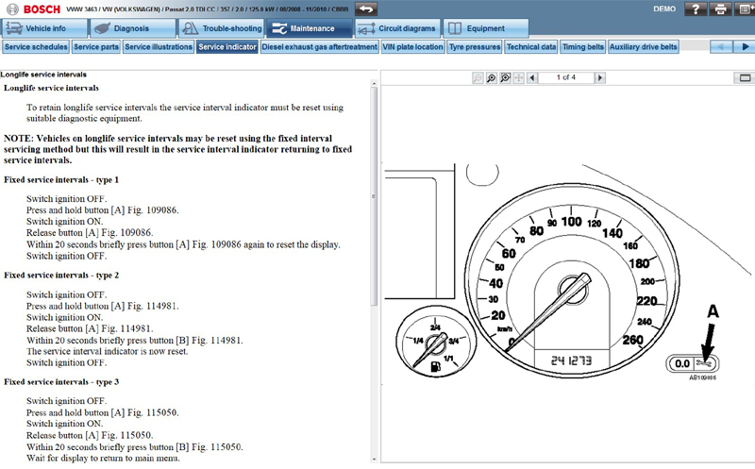
Task: Click the scrollbar down arrow in the text panel
Action: 374,460
